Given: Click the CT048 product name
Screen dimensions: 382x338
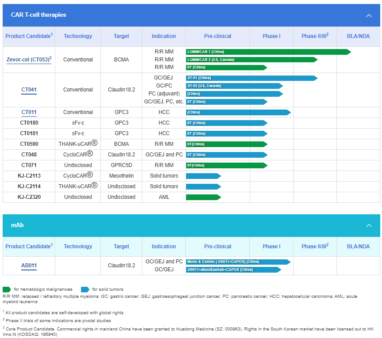Looking at the screenshot, I should pyautogui.click(x=29, y=155).
